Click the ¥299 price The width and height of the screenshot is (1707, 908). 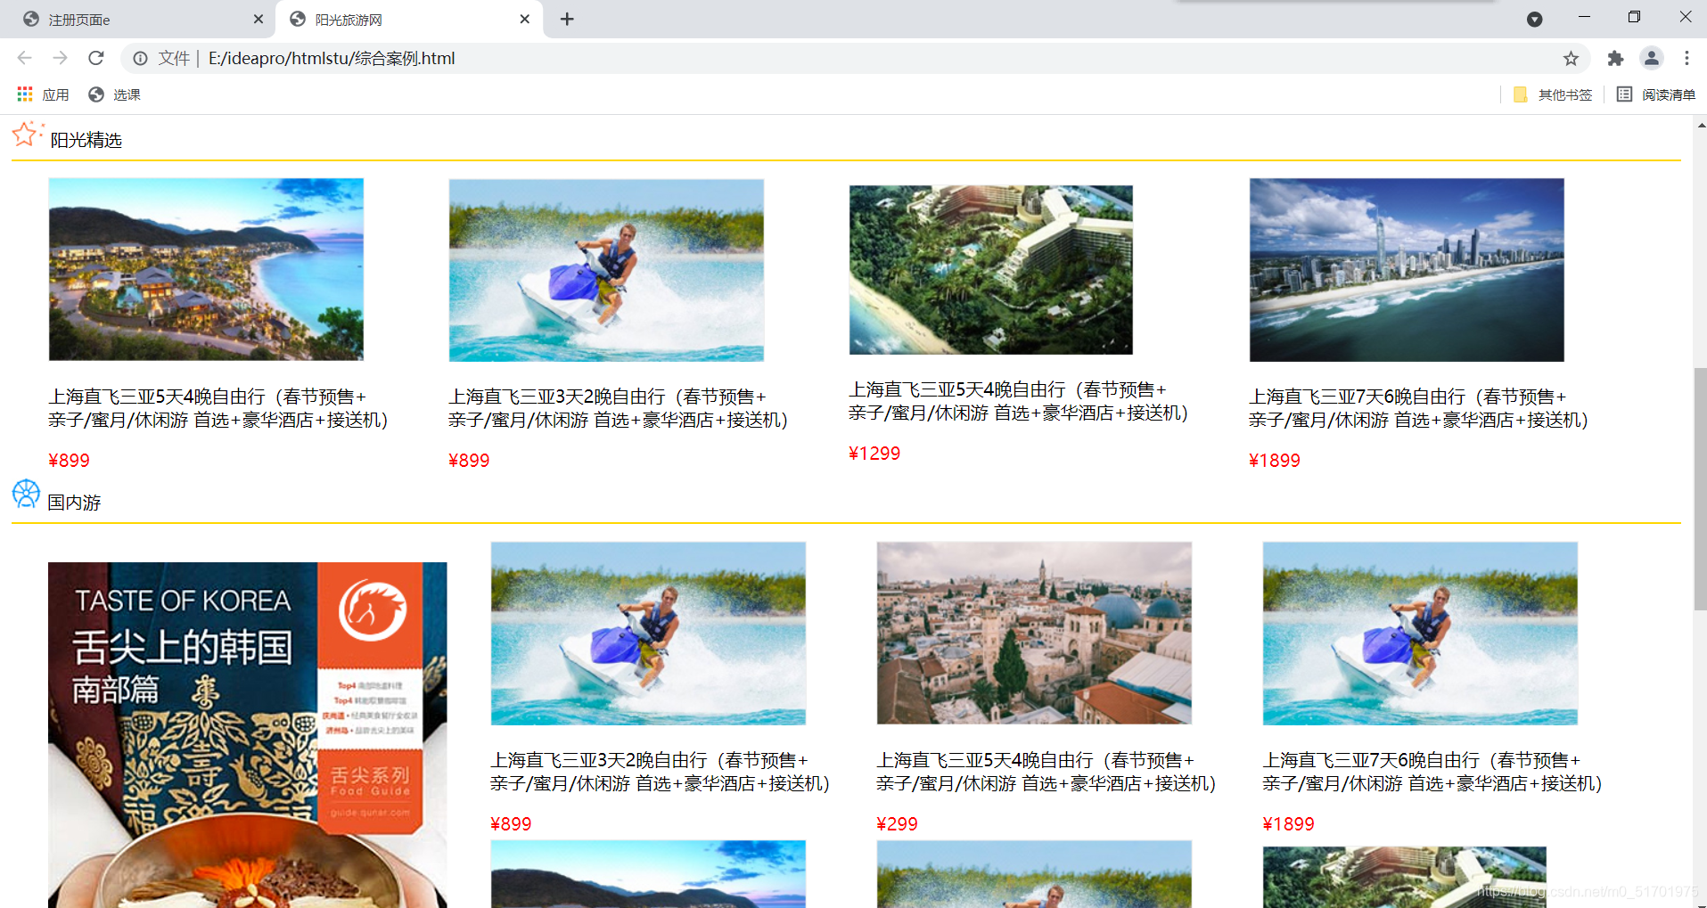[897, 824]
